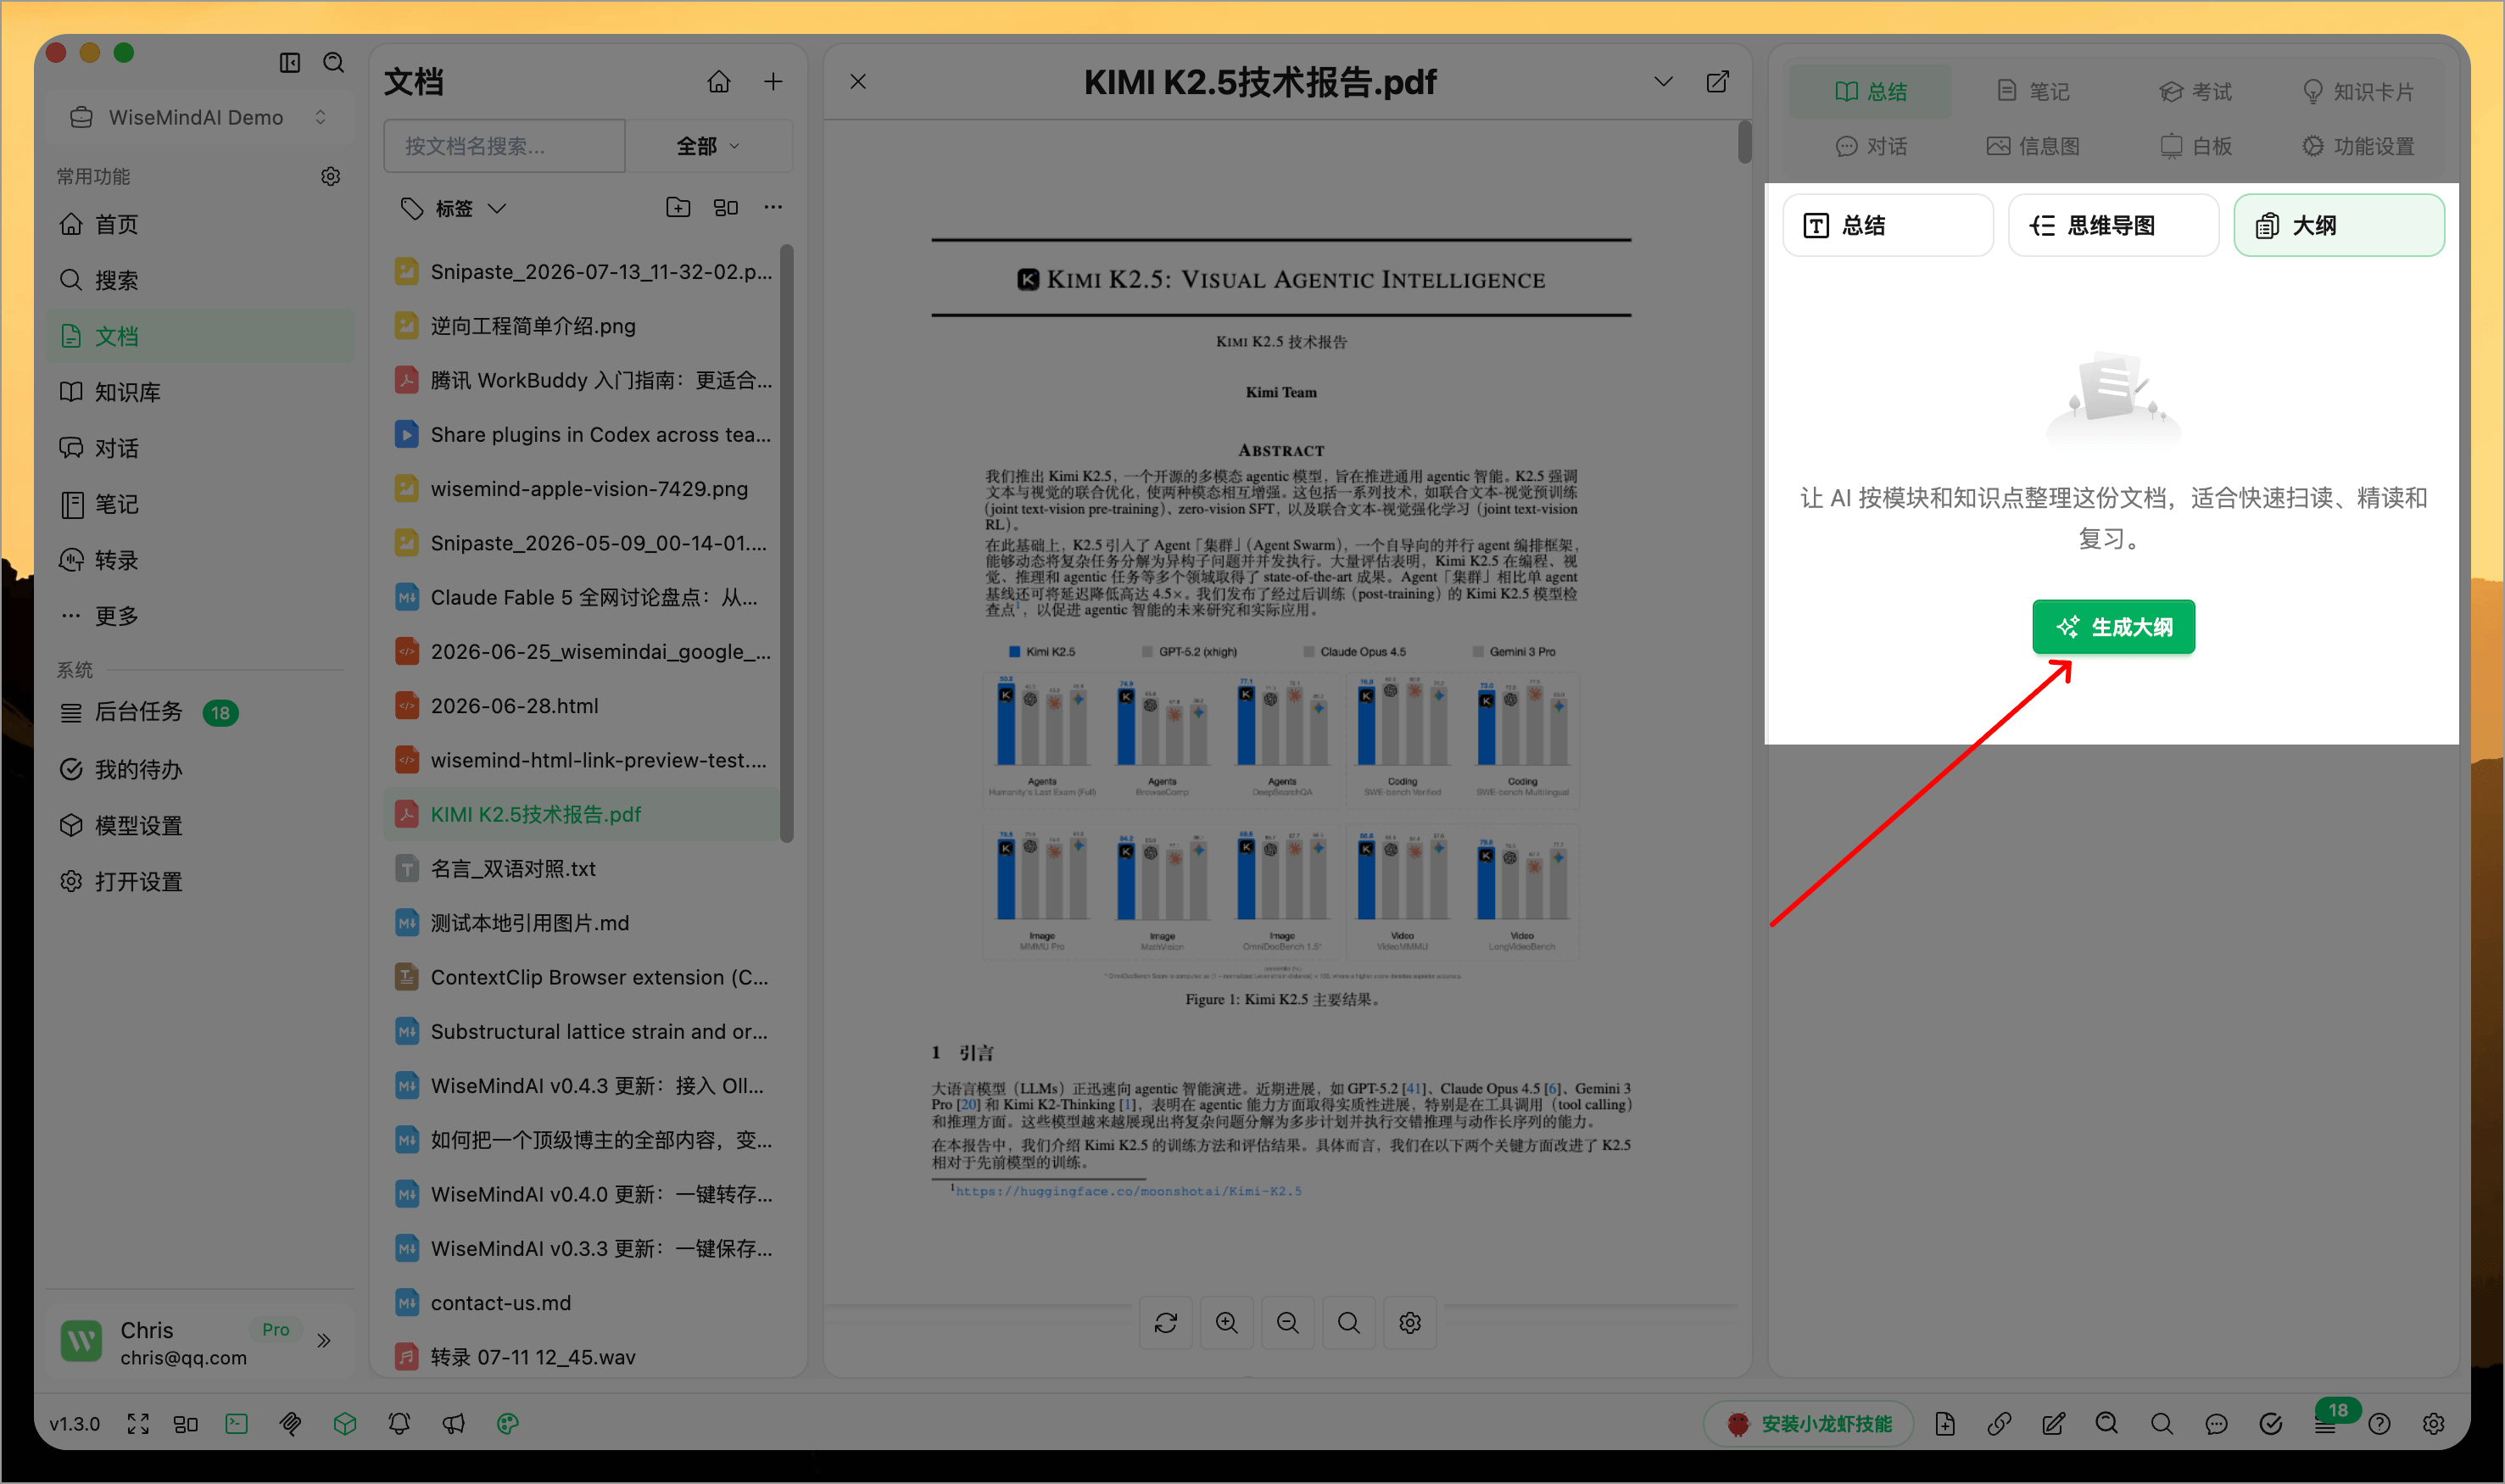Open home icon in 文档 panel header
The image size is (2505, 1484).
719,82
